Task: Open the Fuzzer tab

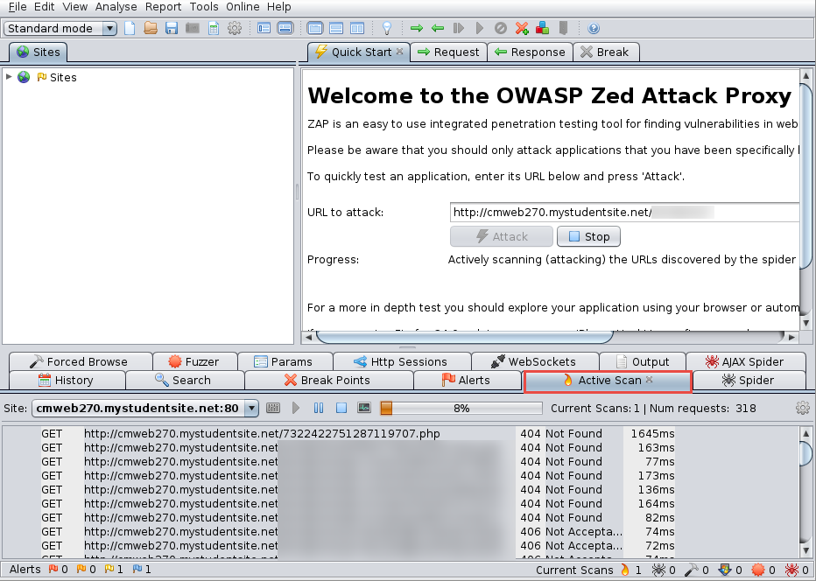Action: pyautogui.click(x=195, y=361)
